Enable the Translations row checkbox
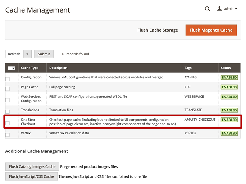Screen dimensions: 246x184 coord(8,112)
